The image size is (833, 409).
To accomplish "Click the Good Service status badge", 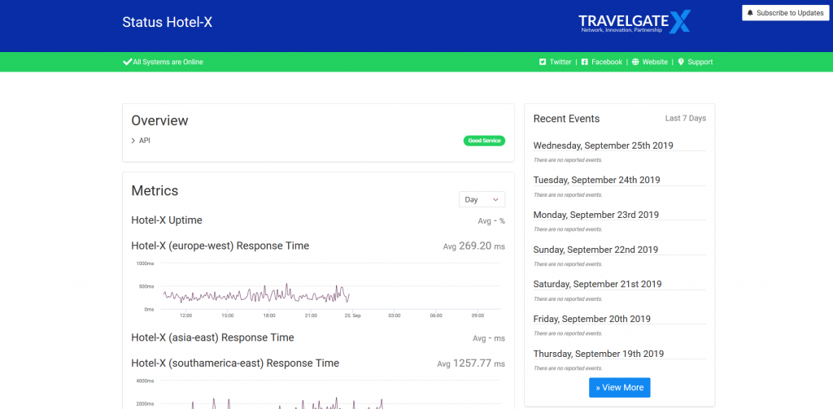I will 484,141.
